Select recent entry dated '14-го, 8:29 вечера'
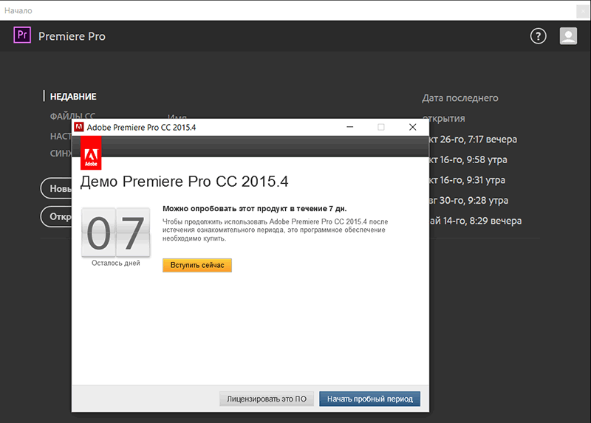The width and height of the screenshot is (591, 423). click(476, 221)
